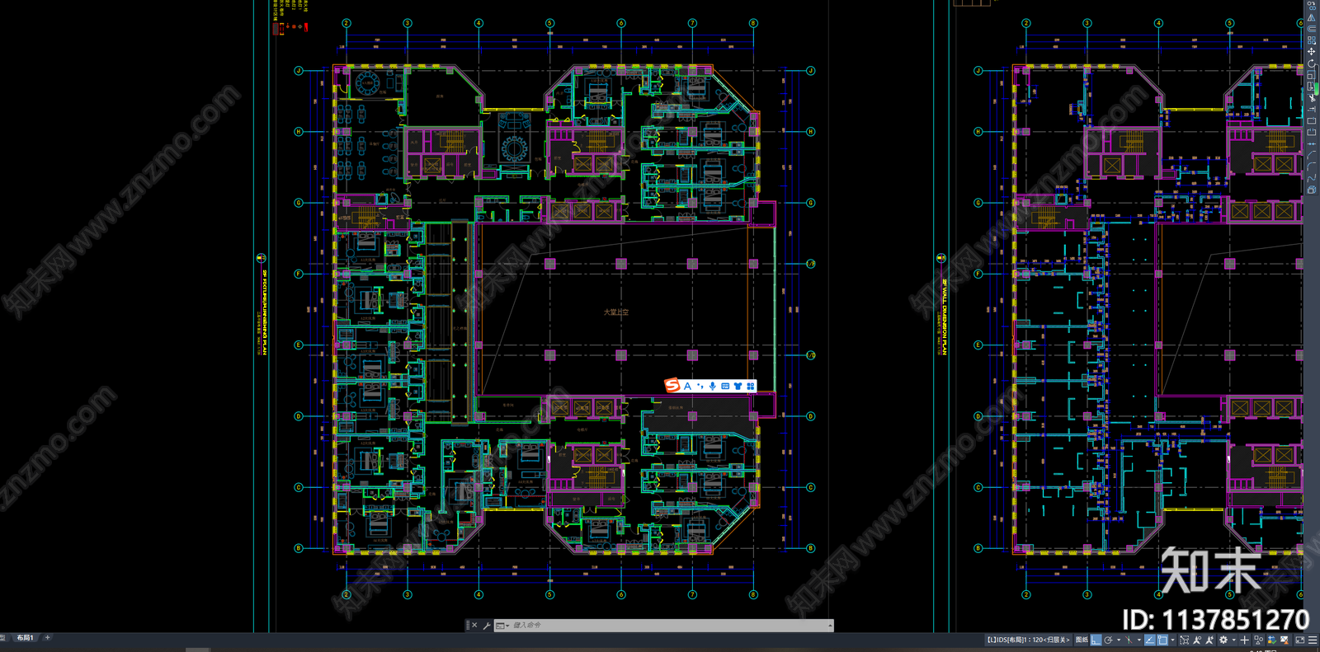Add a new layout tab with plus

click(47, 638)
